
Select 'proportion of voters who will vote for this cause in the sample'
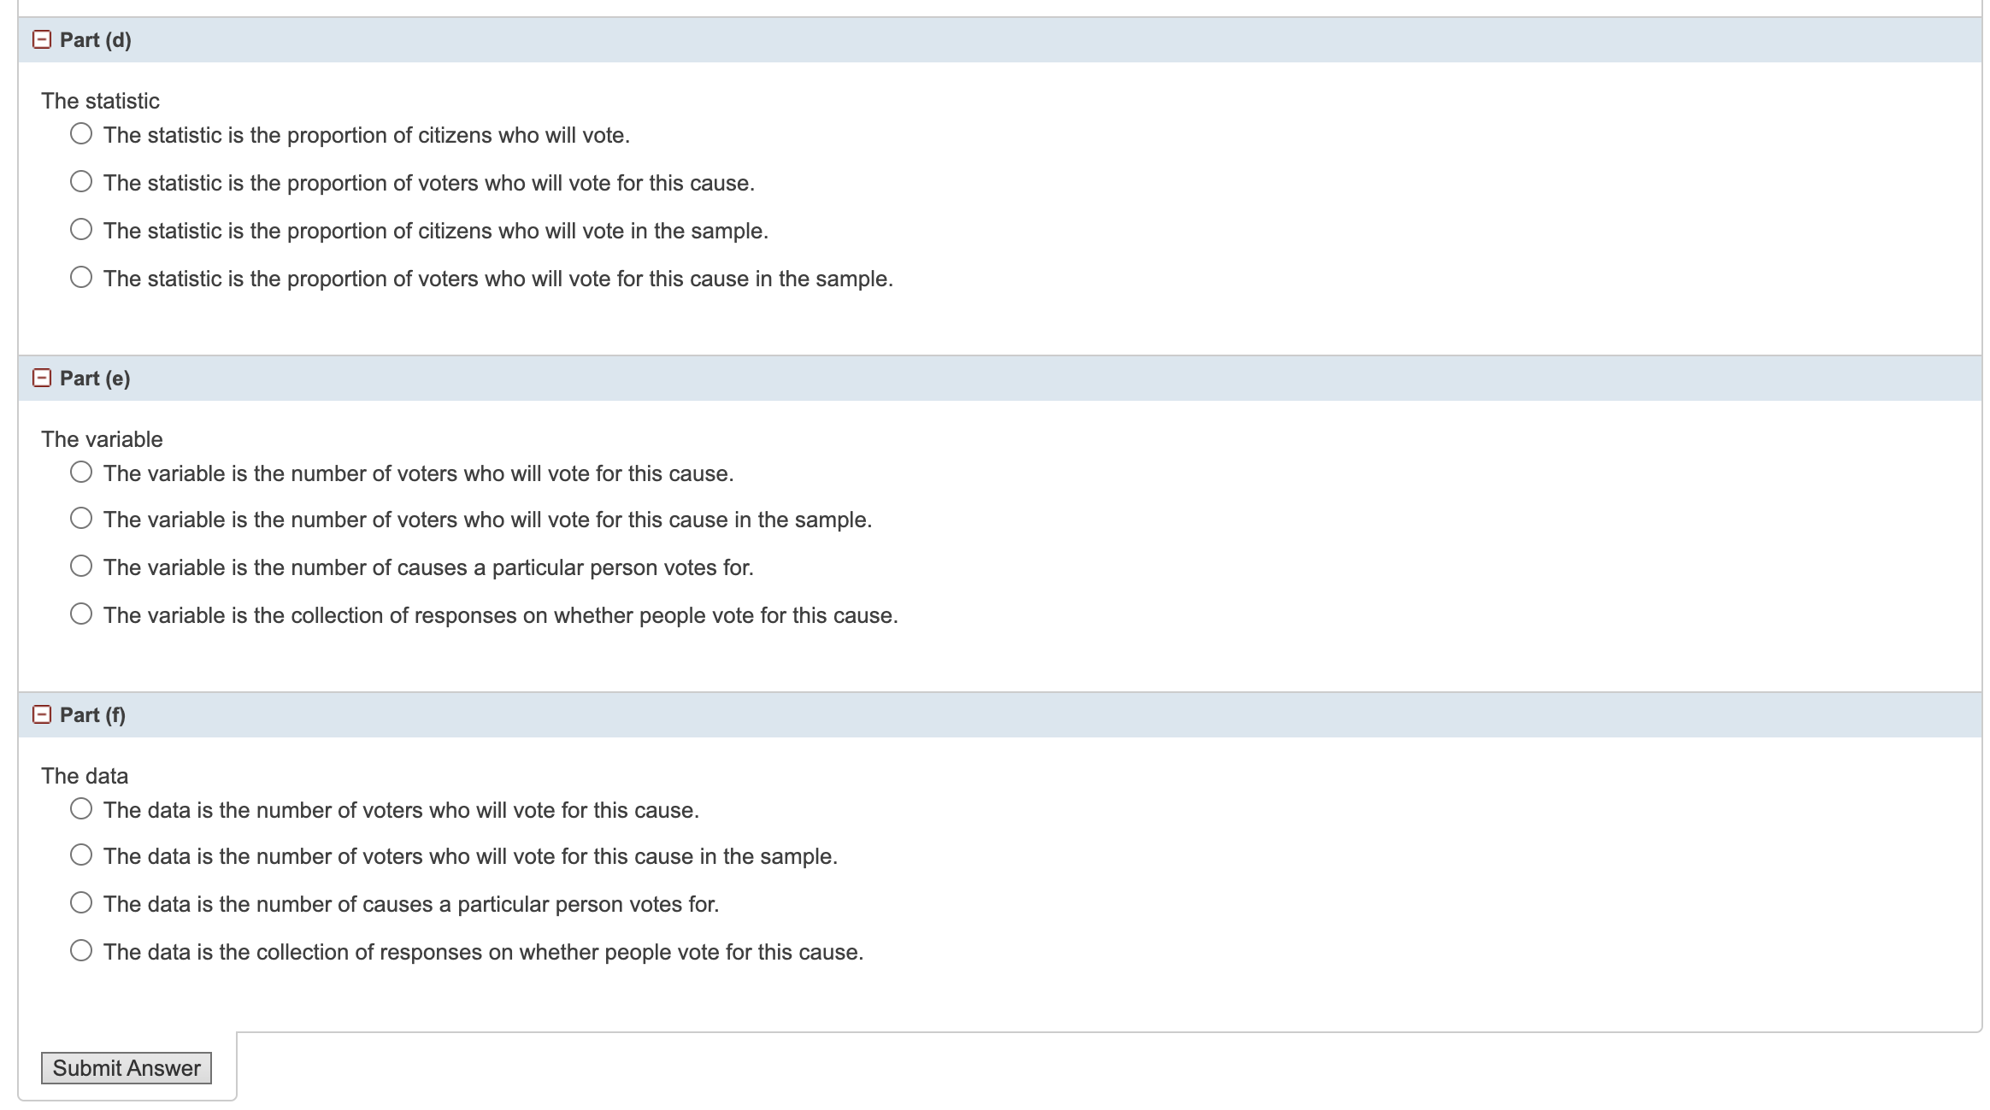[x=81, y=276]
